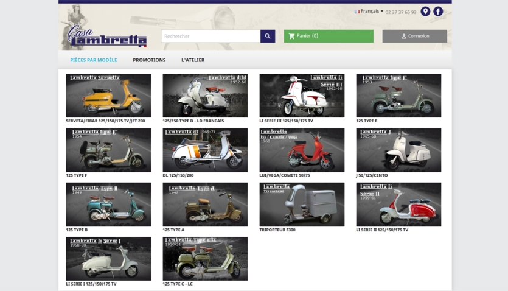Select the Lambretta Triporteur thumbnail
508x291 pixels.
pos(302,205)
